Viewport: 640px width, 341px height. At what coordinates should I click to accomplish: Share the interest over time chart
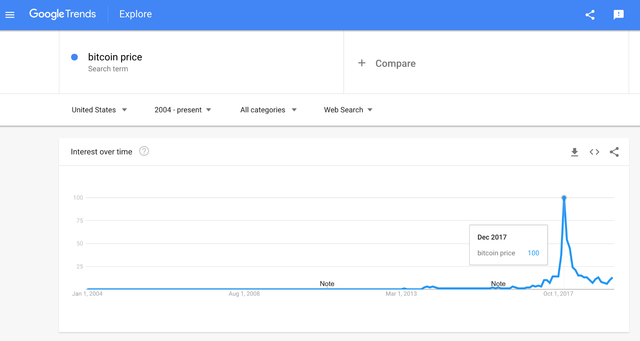pyautogui.click(x=614, y=152)
